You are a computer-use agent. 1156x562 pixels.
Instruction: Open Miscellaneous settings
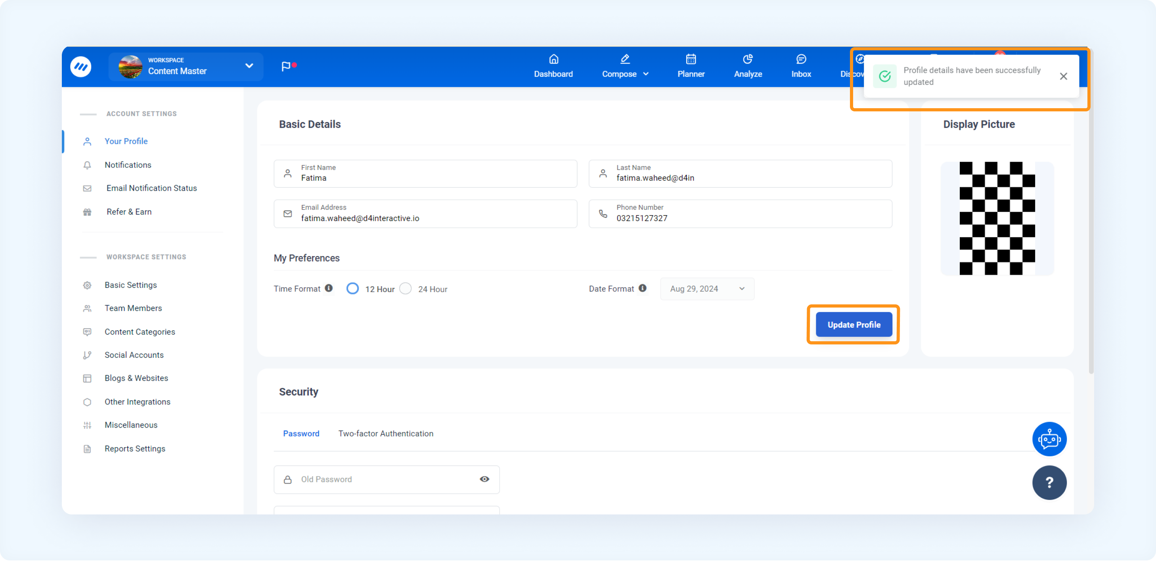131,426
